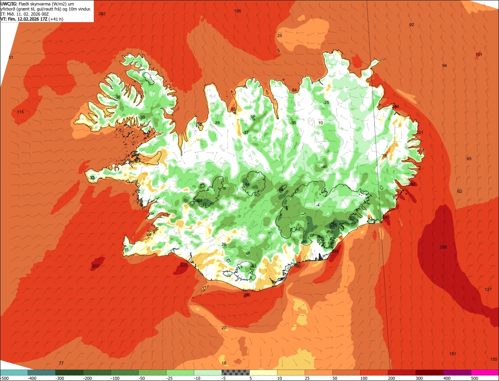Click the map value 94
The width and height of the screenshot is (499, 381).
(x=444, y=65)
